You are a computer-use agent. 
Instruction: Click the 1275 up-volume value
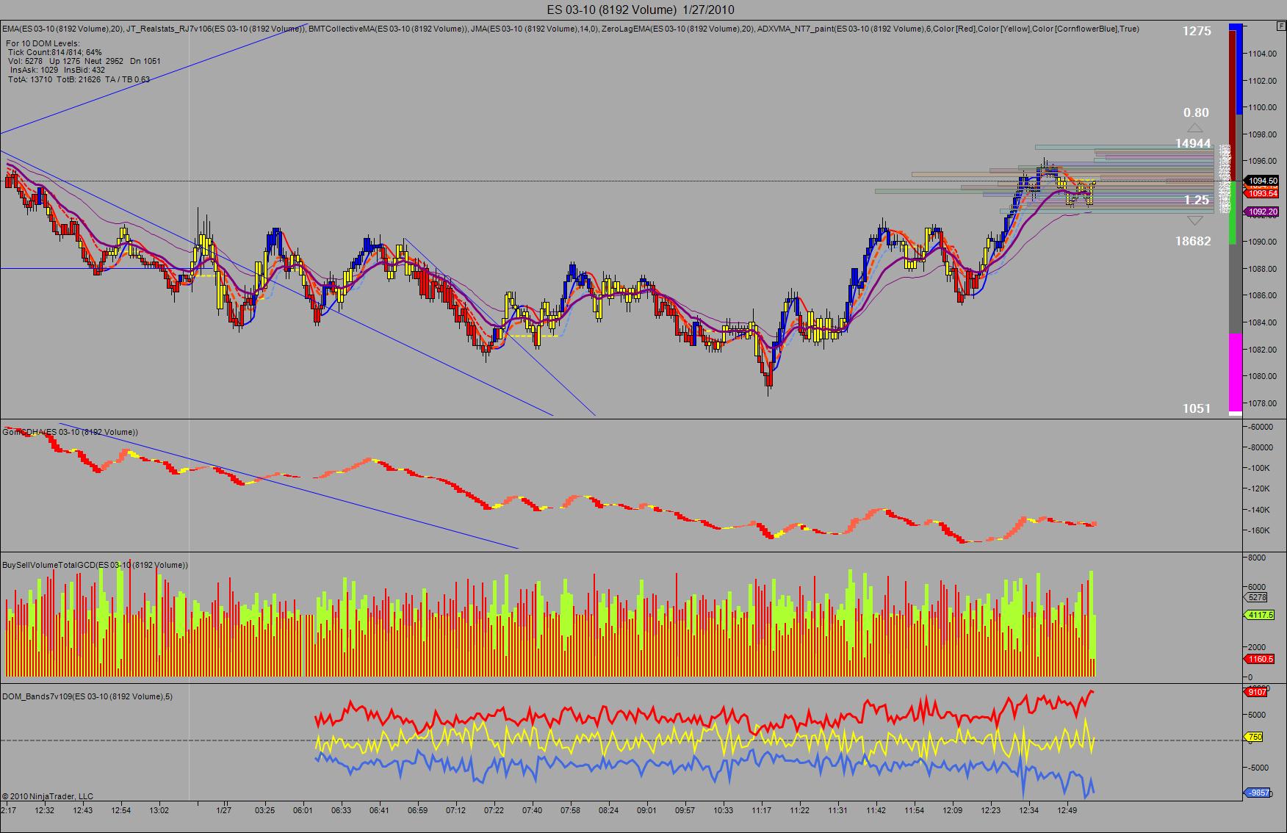(1197, 32)
